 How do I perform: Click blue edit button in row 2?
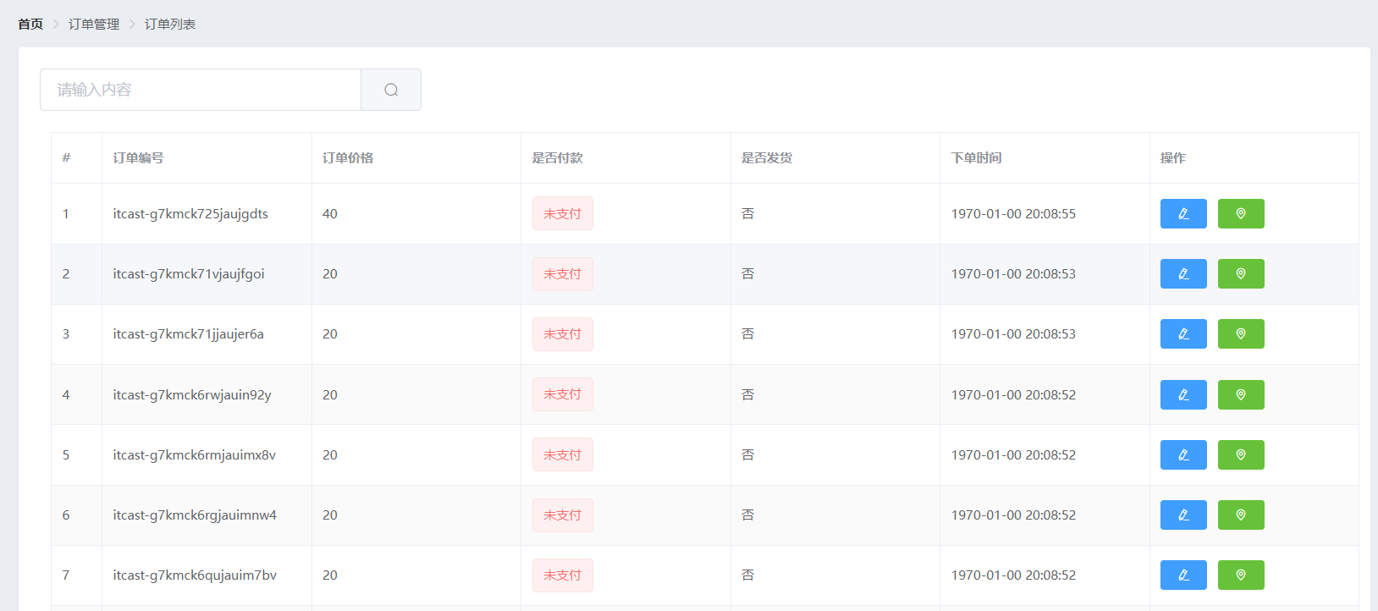point(1182,274)
